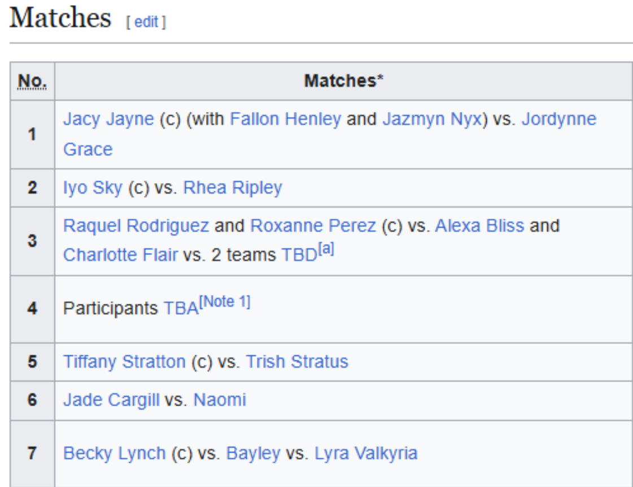The width and height of the screenshot is (633, 487).
Task: Open Roxanne Perez's link
Action: pyautogui.click(x=313, y=226)
